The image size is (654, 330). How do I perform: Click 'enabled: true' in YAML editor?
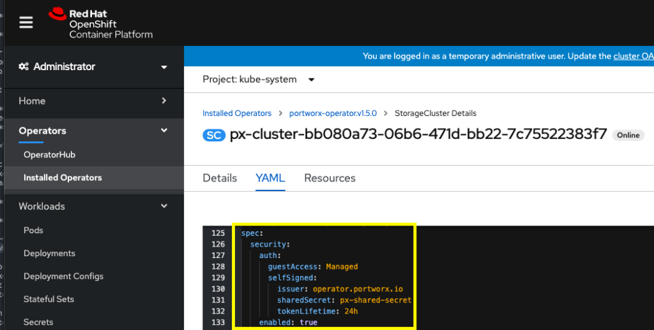pos(288,322)
